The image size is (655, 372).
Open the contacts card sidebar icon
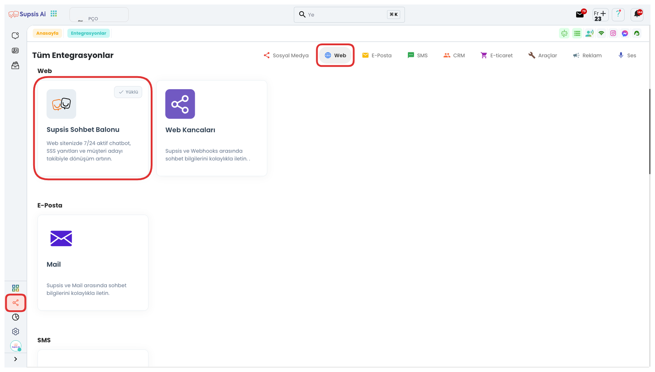pyautogui.click(x=15, y=51)
